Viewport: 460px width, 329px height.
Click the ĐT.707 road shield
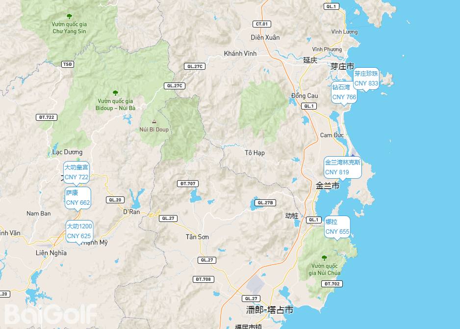point(188,184)
